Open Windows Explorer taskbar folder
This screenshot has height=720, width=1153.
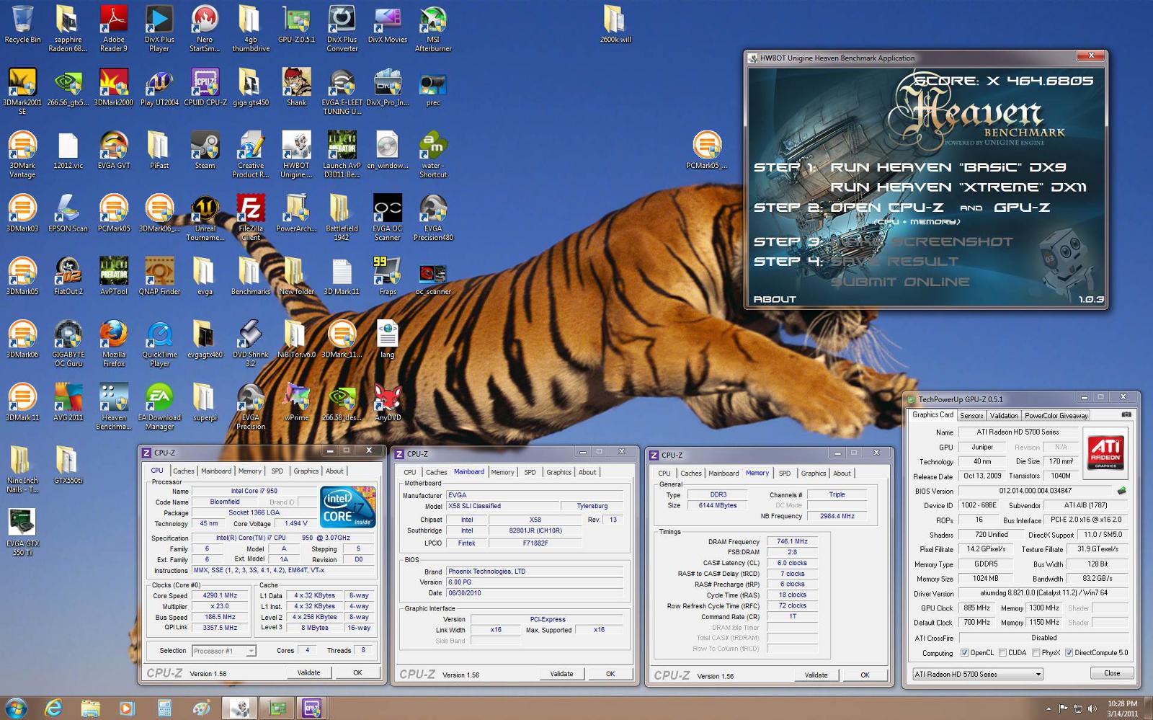[x=90, y=709]
